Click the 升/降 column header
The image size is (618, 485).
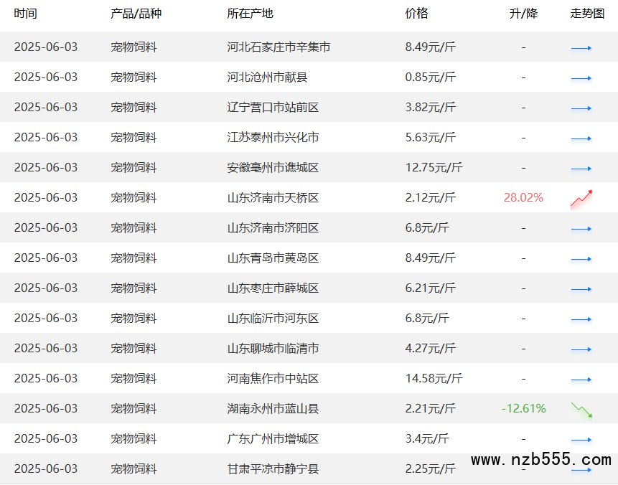tap(523, 14)
